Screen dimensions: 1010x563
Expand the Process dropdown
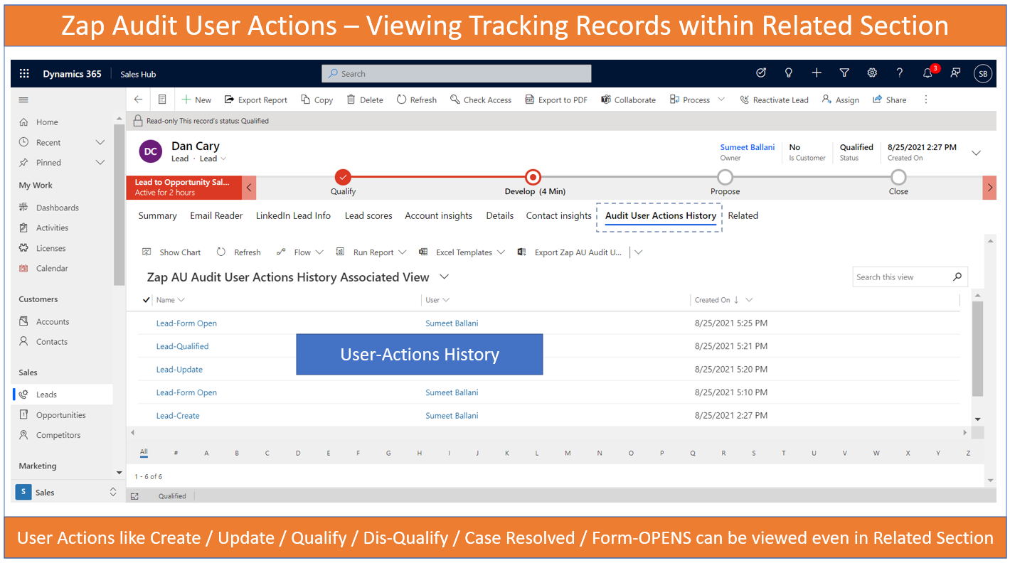click(721, 100)
